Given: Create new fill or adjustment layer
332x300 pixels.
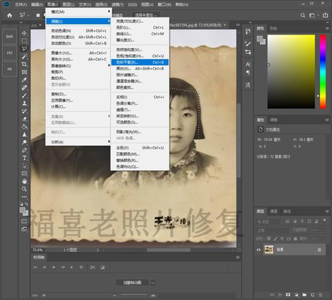Looking at the screenshot, I should [x=296, y=295].
